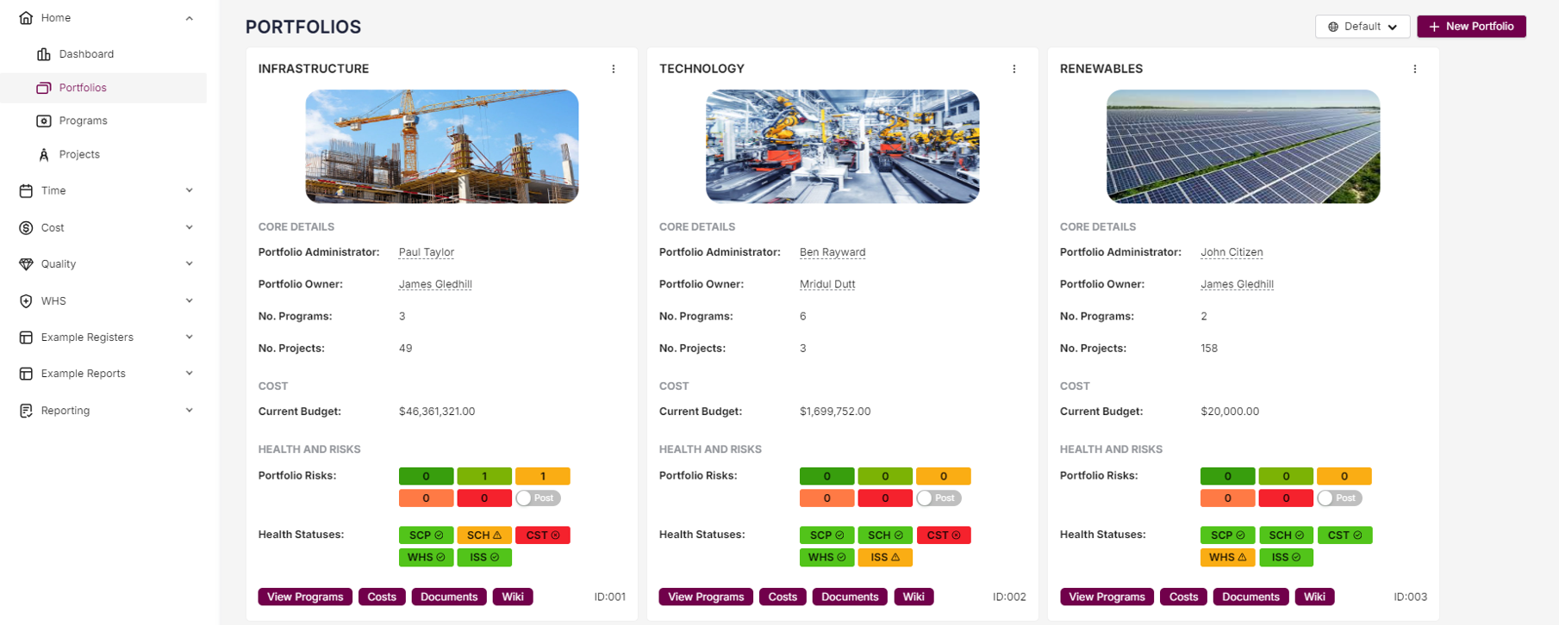
Task: Expand the Time menu chevron
Action: pyautogui.click(x=190, y=191)
